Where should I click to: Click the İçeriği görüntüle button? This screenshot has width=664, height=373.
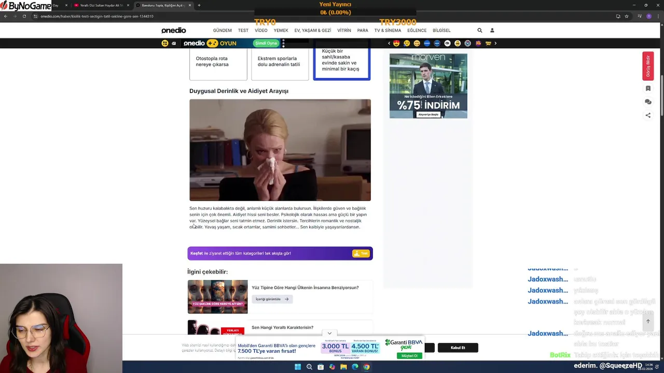[272, 299]
